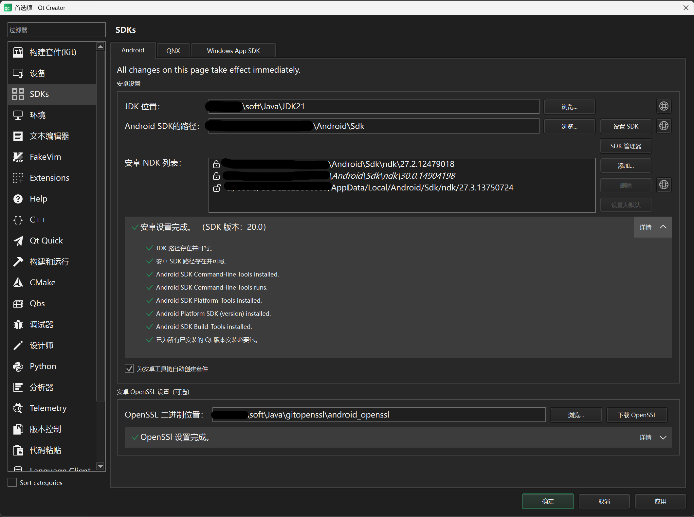The image size is (694, 517).
Task: Open the 环境 environment settings
Action: pyautogui.click(x=38, y=115)
